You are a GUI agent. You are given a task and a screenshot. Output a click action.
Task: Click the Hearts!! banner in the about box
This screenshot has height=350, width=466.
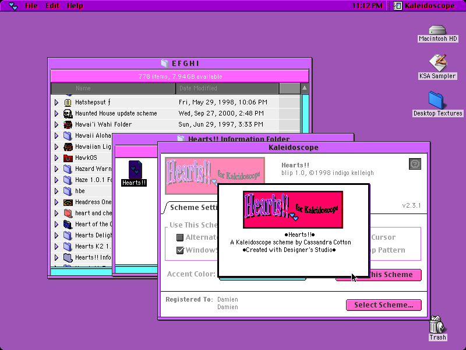coord(293,210)
